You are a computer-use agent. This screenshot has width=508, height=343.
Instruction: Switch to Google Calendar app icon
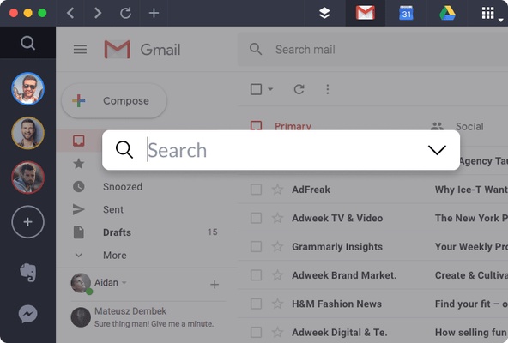(406, 13)
